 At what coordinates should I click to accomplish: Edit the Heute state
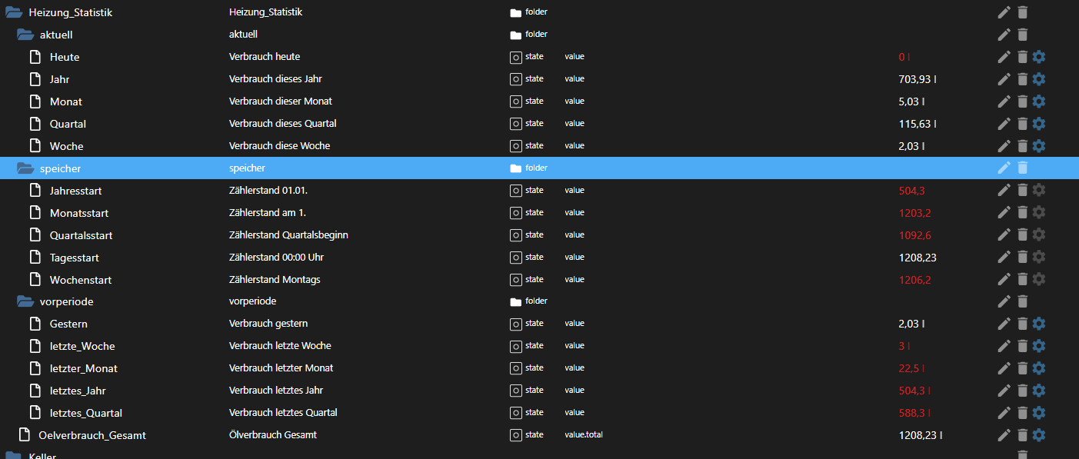[1004, 57]
